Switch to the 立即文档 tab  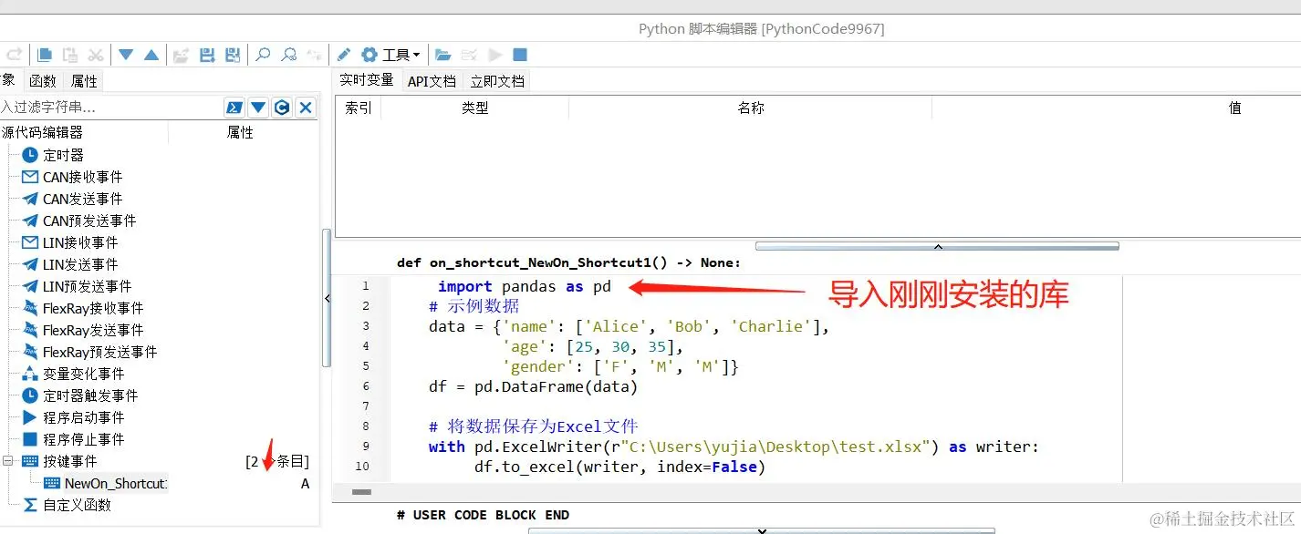[x=497, y=81]
